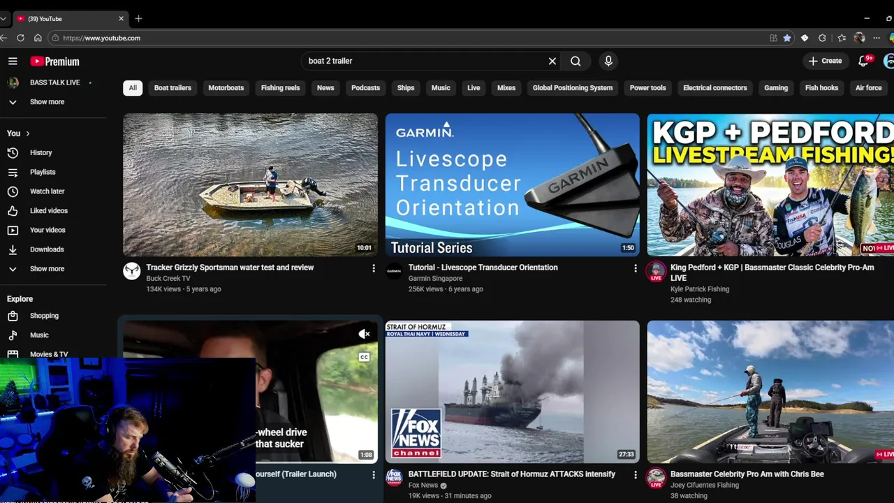Screen dimensions: 894x503
Task: Play the Garmin Livescope tutorial thumbnail
Action: click(512, 185)
